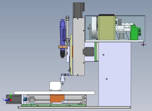
Task: Select the dark gray motor atop vertical column
Action: point(79,10)
